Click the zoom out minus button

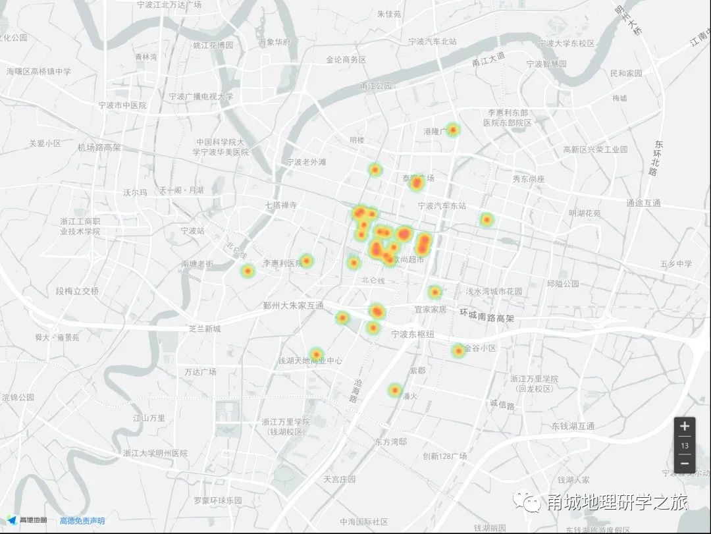(x=685, y=464)
